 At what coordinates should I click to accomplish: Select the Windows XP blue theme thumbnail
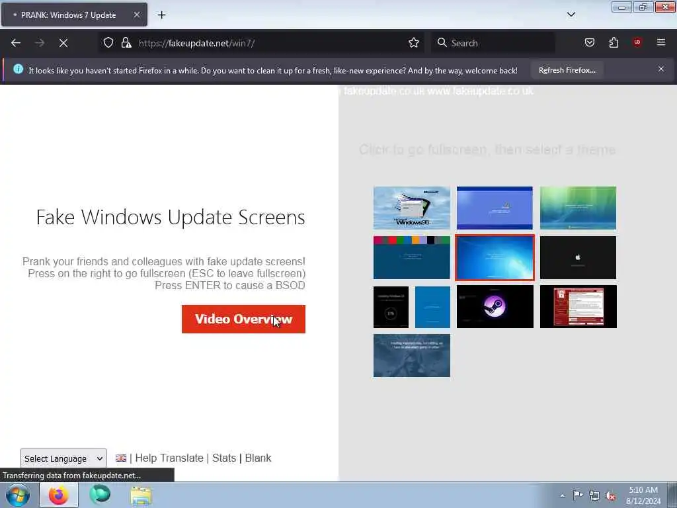495,208
